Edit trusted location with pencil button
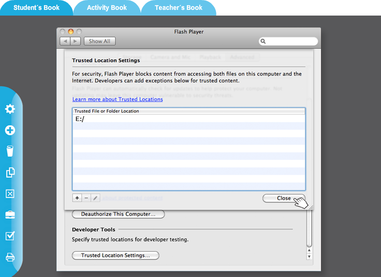The width and height of the screenshot is (381, 277). click(x=95, y=198)
